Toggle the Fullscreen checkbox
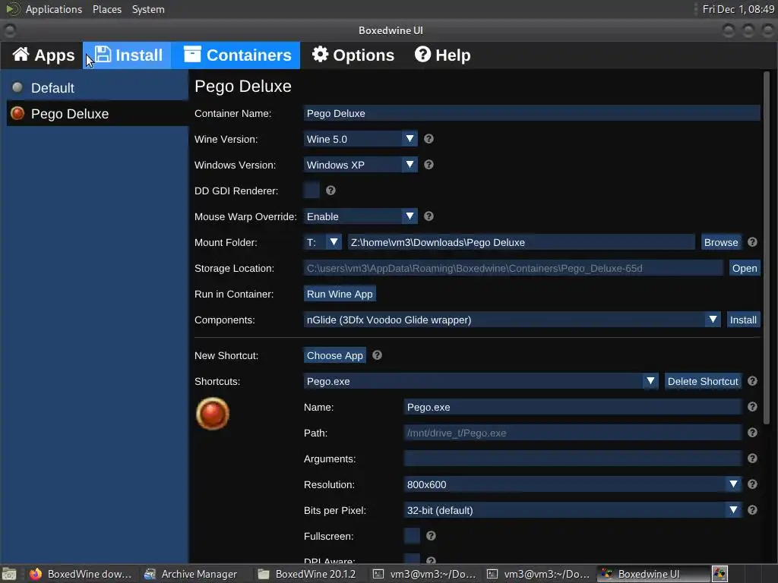Viewport: 778px width, 583px height. (x=412, y=536)
